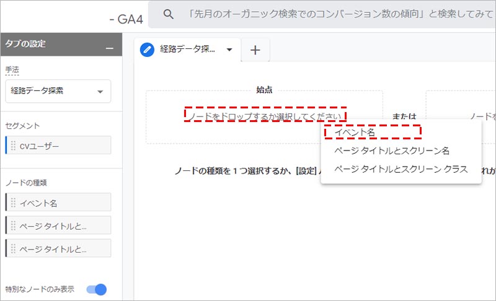
Task: Click the 手法 label in settings
Action: pos(12,71)
